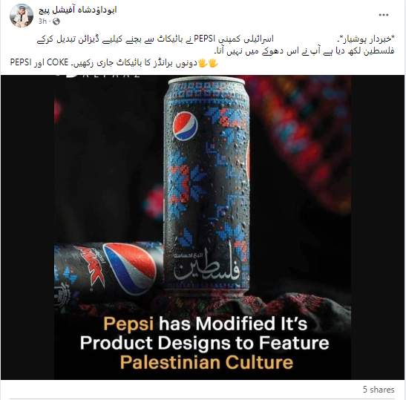Screen dimensions: 406x400
Task: Open the page name ابوداؤدشاہ آفیشل پیج
Action: pyautogui.click(x=78, y=10)
